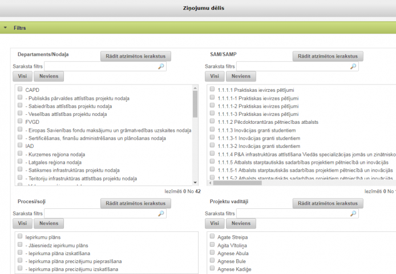Click the search icon in Procesi/soļi filter
This screenshot has height=274, width=396.
click(161, 213)
